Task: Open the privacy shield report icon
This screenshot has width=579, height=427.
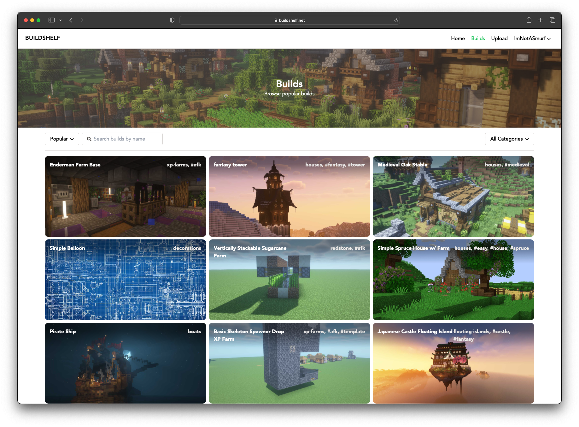Action: 172,20
